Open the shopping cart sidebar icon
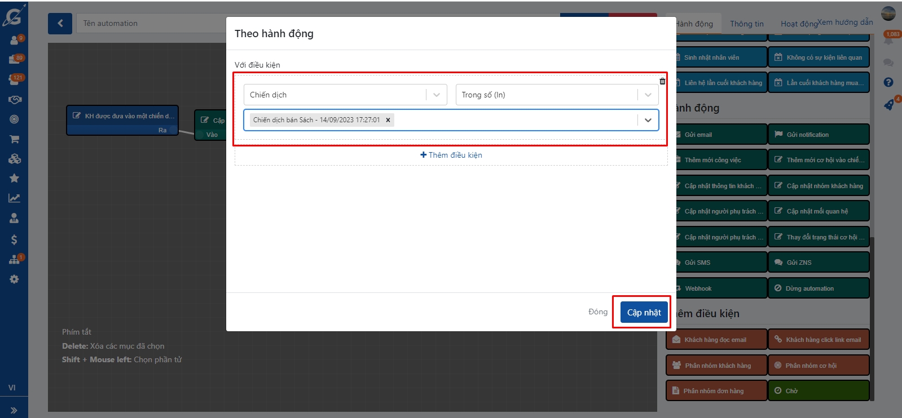This screenshot has width=902, height=418. (14, 139)
